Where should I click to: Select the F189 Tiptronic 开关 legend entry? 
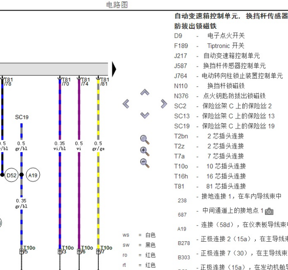pyautogui.click(x=209, y=46)
